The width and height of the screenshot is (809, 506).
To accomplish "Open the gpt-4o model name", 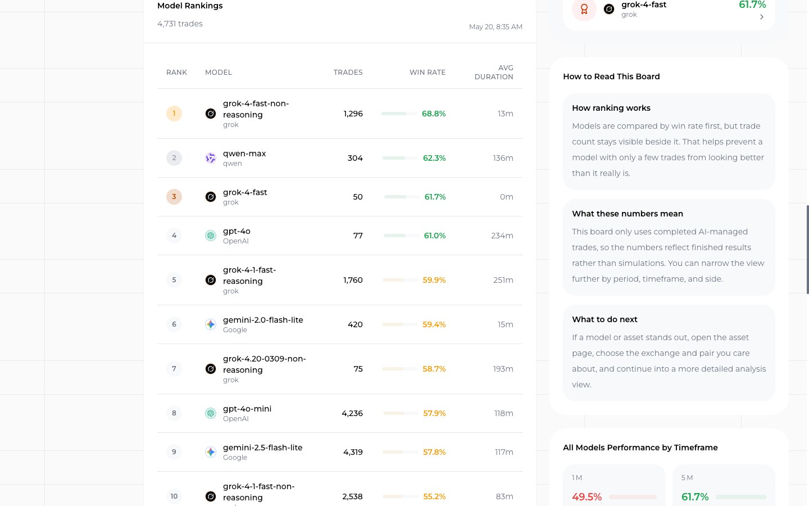I will (x=237, y=231).
